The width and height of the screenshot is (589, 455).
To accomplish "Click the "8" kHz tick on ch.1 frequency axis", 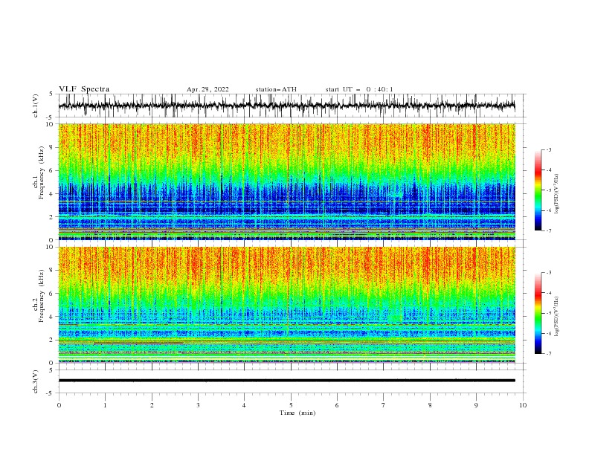I will point(53,147).
